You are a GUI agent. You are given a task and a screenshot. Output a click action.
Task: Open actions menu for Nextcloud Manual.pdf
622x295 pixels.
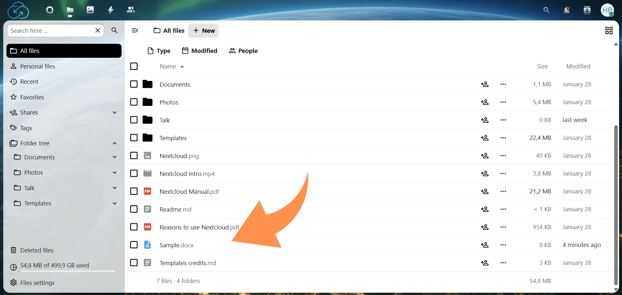point(503,191)
